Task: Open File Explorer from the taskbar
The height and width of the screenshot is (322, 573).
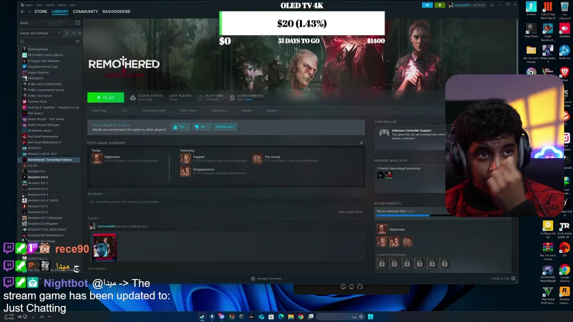Action: click(x=291, y=317)
